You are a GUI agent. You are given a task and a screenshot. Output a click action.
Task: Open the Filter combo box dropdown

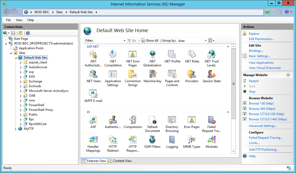tap(124, 41)
